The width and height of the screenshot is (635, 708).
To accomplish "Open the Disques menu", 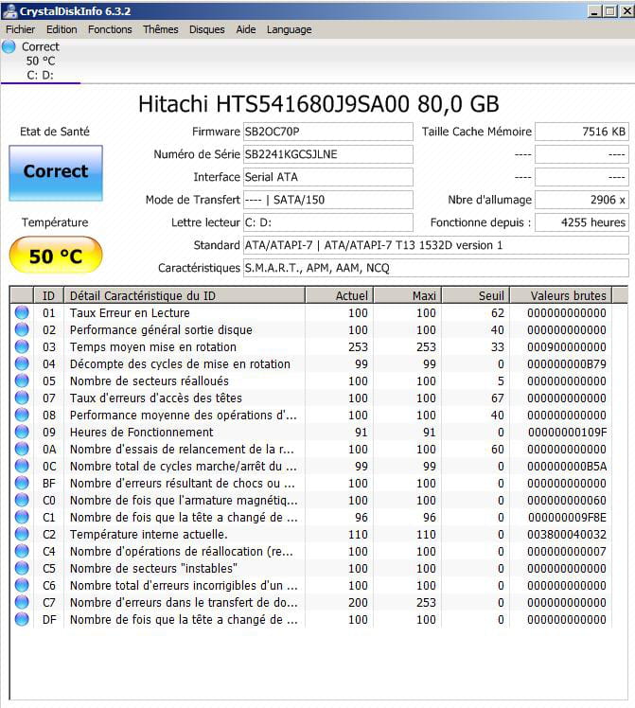I will (x=206, y=29).
